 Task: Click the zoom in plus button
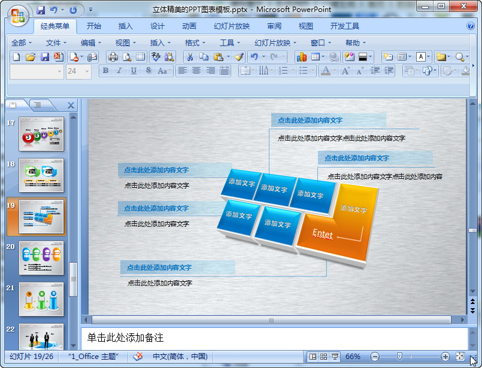point(445,357)
